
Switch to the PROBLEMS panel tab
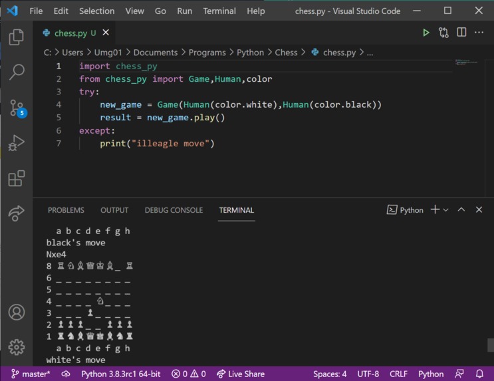tap(66, 210)
